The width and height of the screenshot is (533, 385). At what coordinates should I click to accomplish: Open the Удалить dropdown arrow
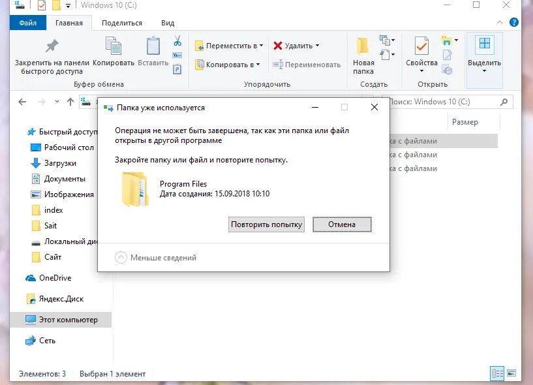click(x=318, y=46)
